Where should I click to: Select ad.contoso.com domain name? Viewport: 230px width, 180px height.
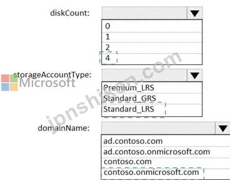point(166,141)
